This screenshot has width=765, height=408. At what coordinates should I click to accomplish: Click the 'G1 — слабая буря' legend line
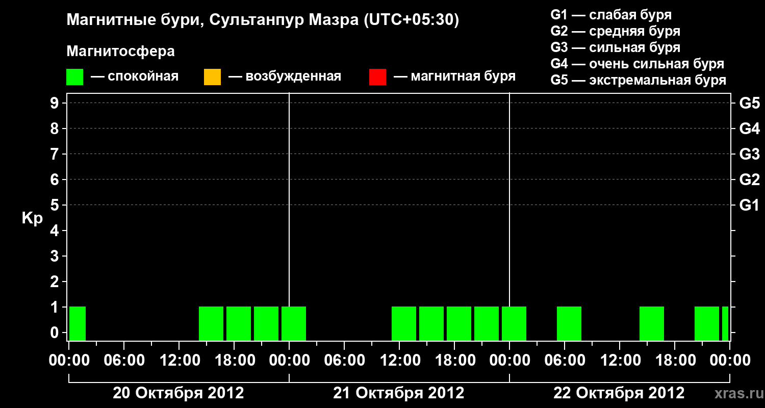pos(611,14)
